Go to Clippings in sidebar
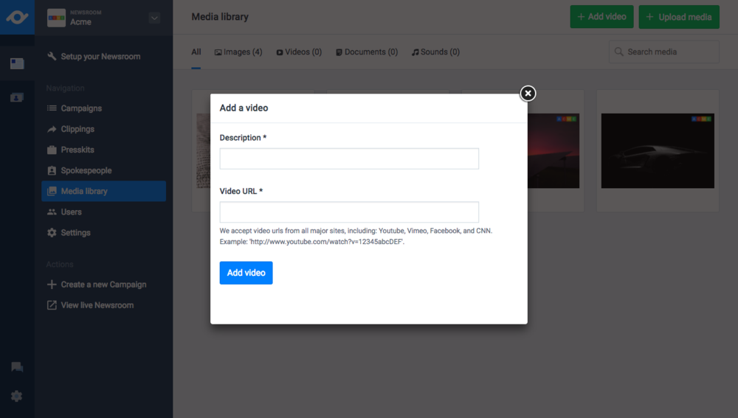Viewport: 738px width, 418px height. pos(103,129)
